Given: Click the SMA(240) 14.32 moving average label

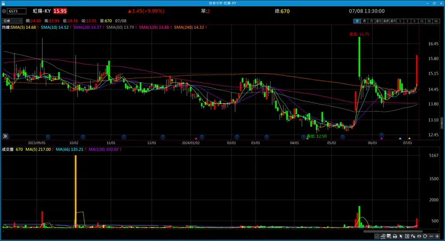Looking at the screenshot, I should 189,27.
